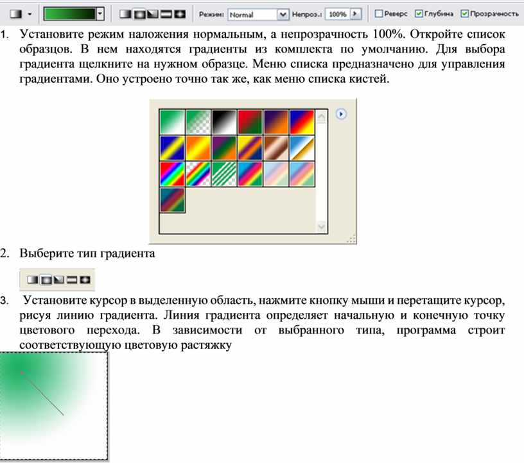Select the black-to-white gradient swatch
Viewport: 524px width, 463px height.
point(224,121)
